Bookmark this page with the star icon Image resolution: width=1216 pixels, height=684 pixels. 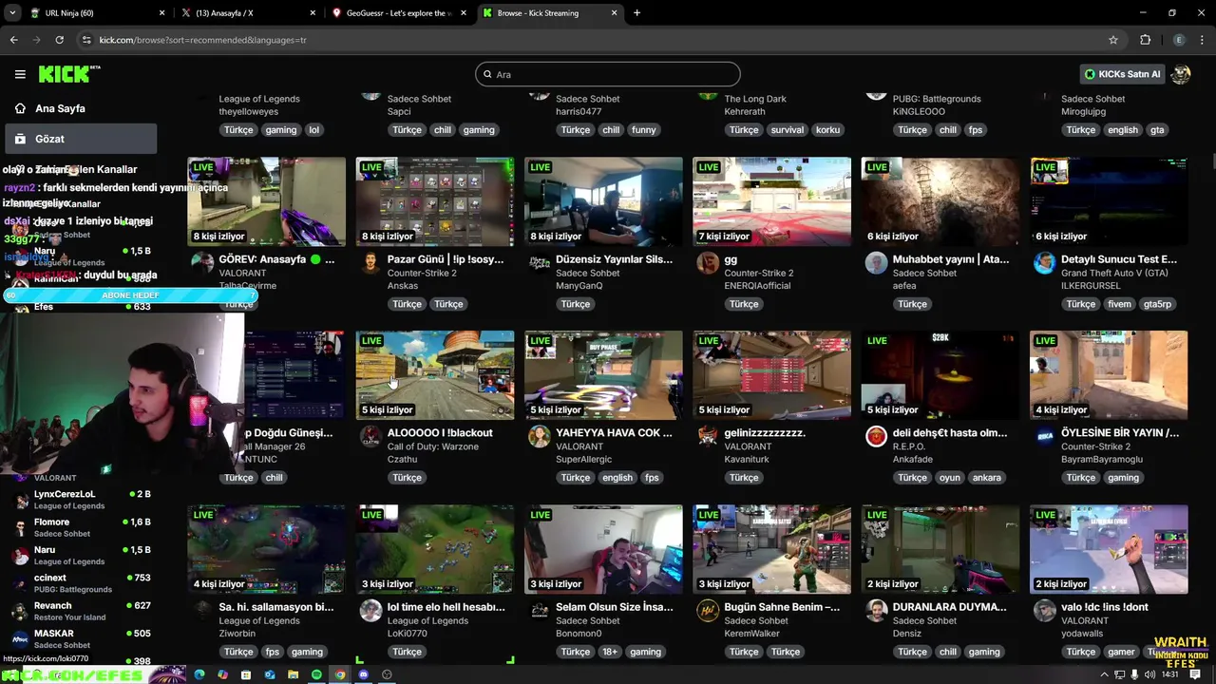pyautogui.click(x=1113, y=40)
